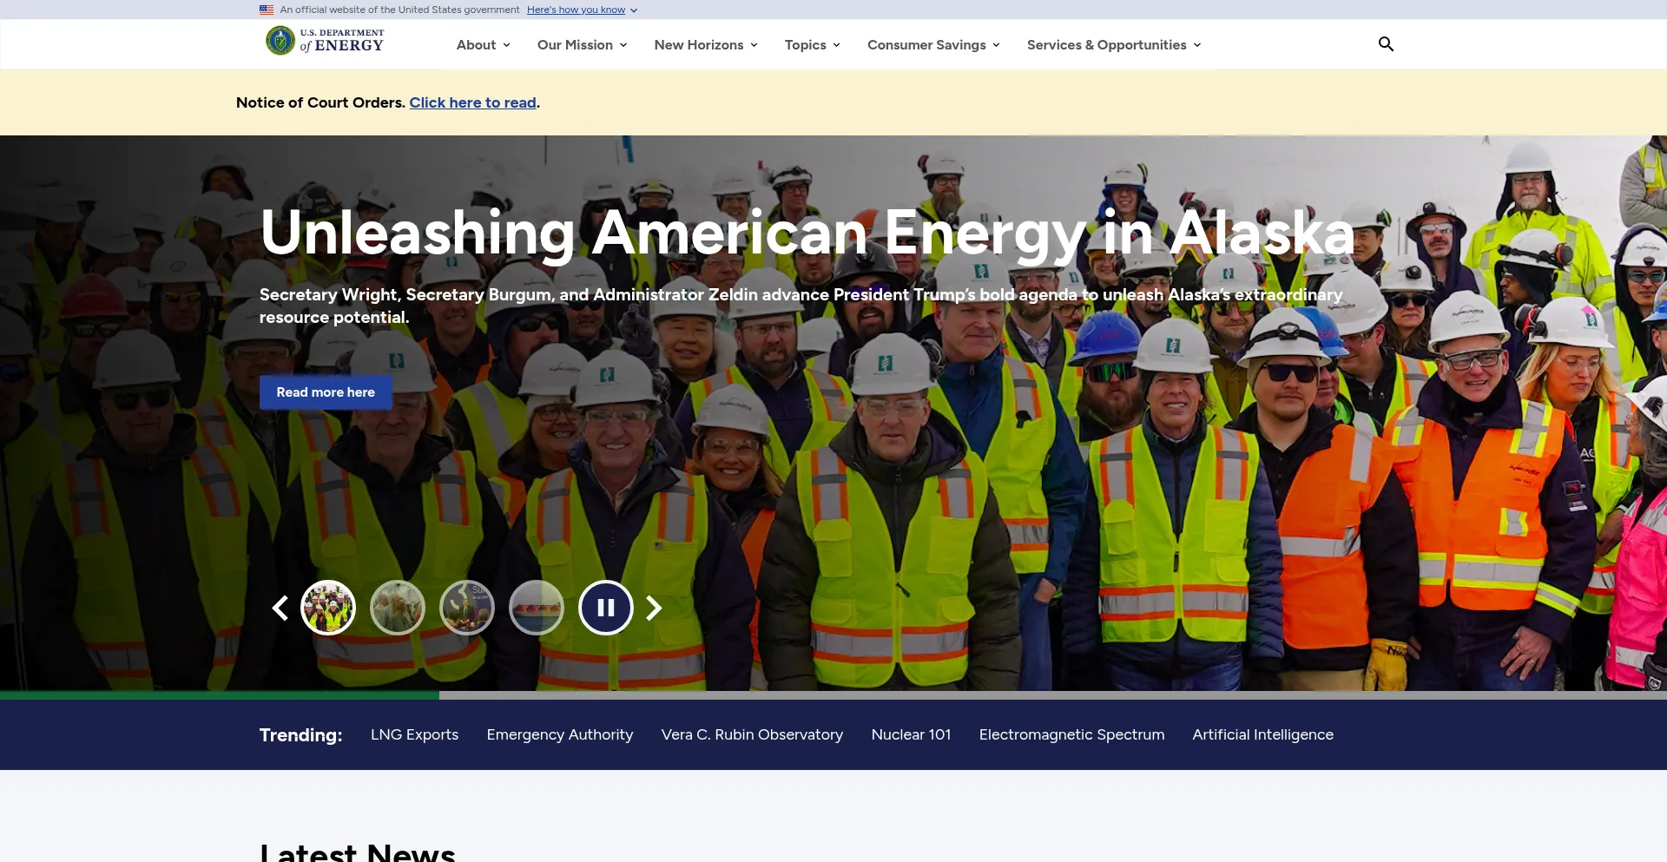Open the Consumer Savings dropdown

click(x=933, y=45)
